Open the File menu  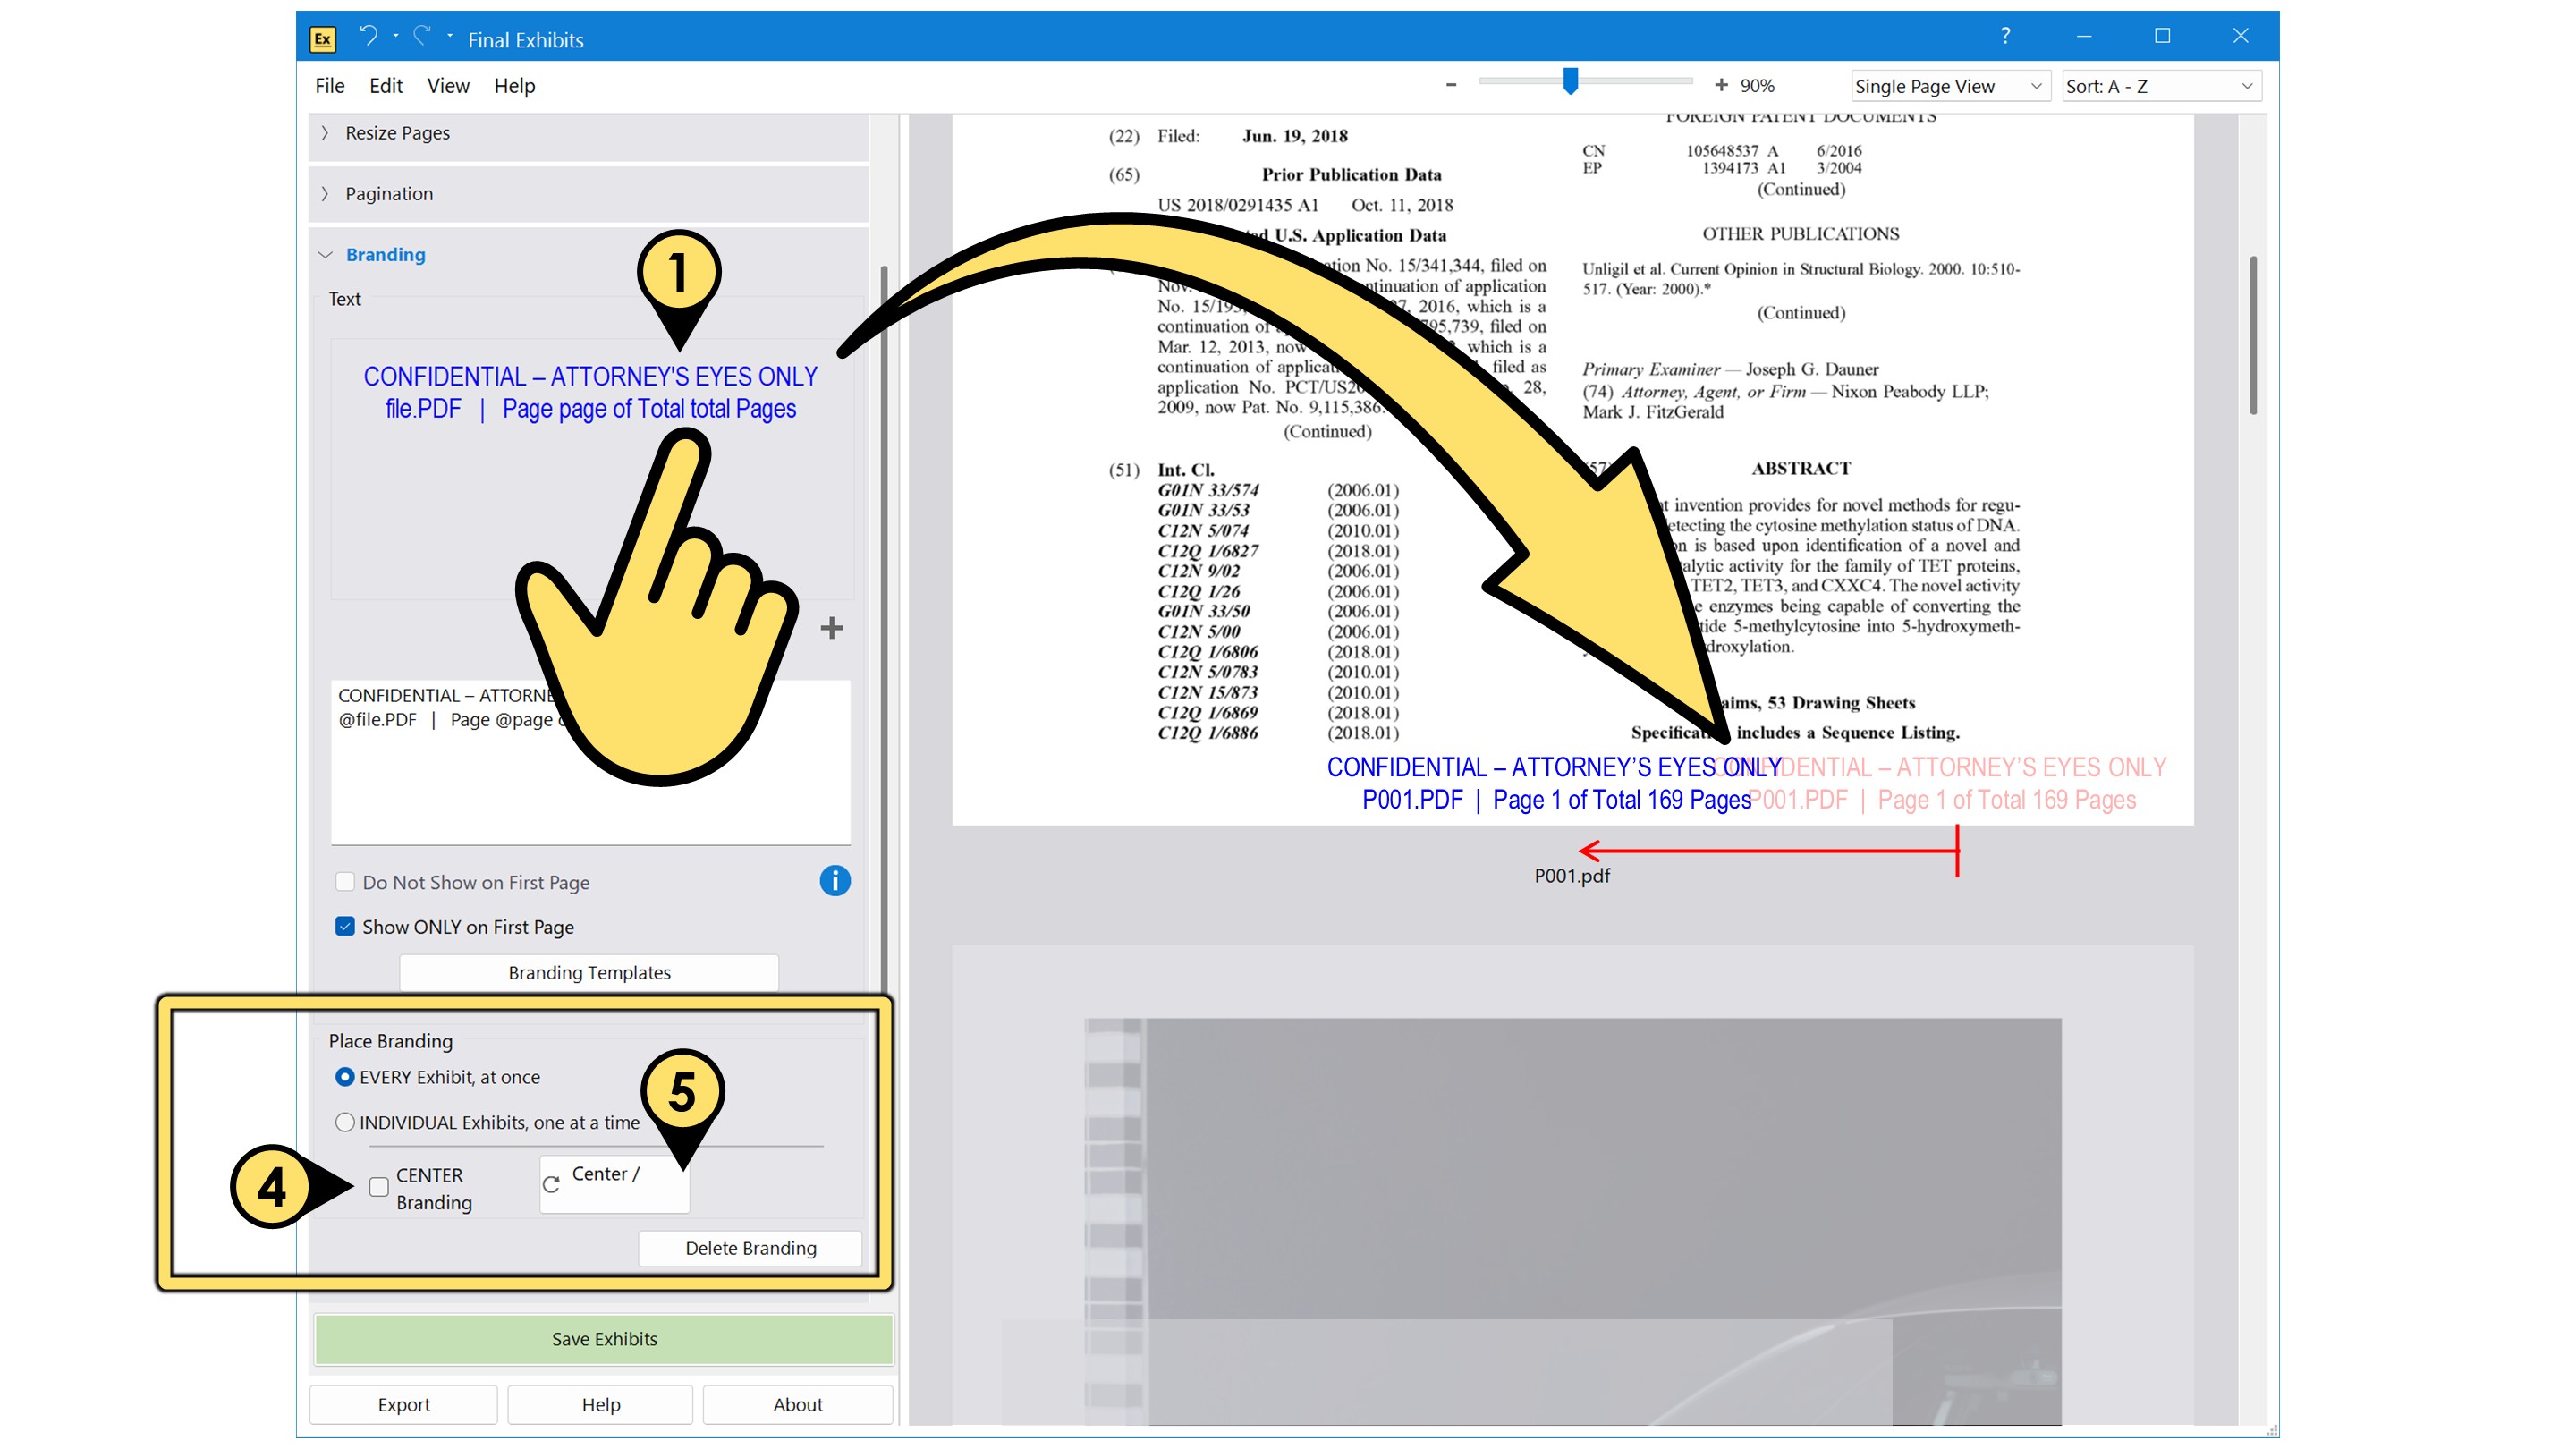pyautogui.click(x=329, y=86)
